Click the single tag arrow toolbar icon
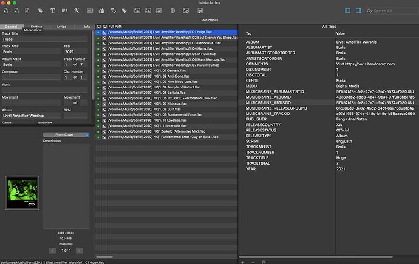The image size is (419, 264). 113,11
